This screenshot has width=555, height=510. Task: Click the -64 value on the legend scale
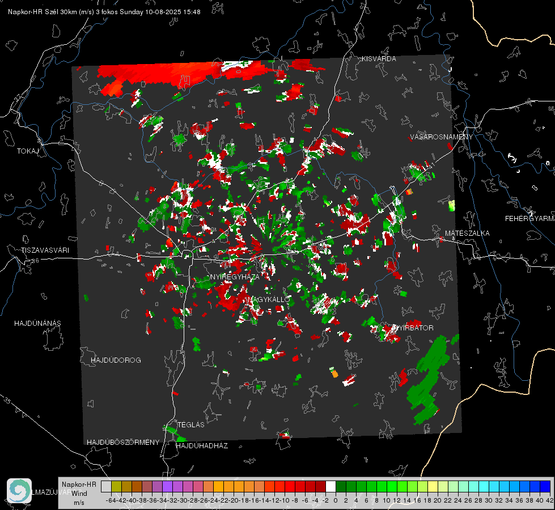click(x=111, y=500)
